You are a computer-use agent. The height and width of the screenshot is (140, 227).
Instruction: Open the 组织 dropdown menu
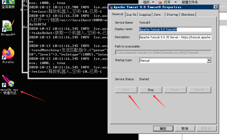(x=148, y=2)
